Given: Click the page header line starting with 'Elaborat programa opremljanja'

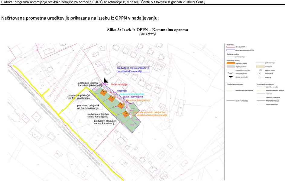Looking at the screenshot, I should point(103,2).
